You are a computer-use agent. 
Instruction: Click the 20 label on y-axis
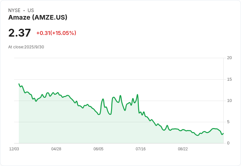click(x=229, y=58)
